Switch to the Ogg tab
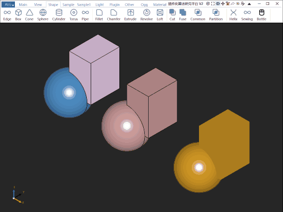This screenshot has height=212, width=283. tap(144, 5)
